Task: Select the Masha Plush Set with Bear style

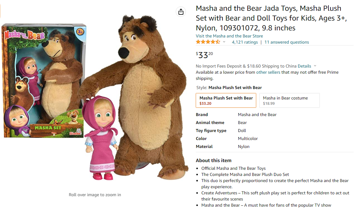Action: pos(226,100)
